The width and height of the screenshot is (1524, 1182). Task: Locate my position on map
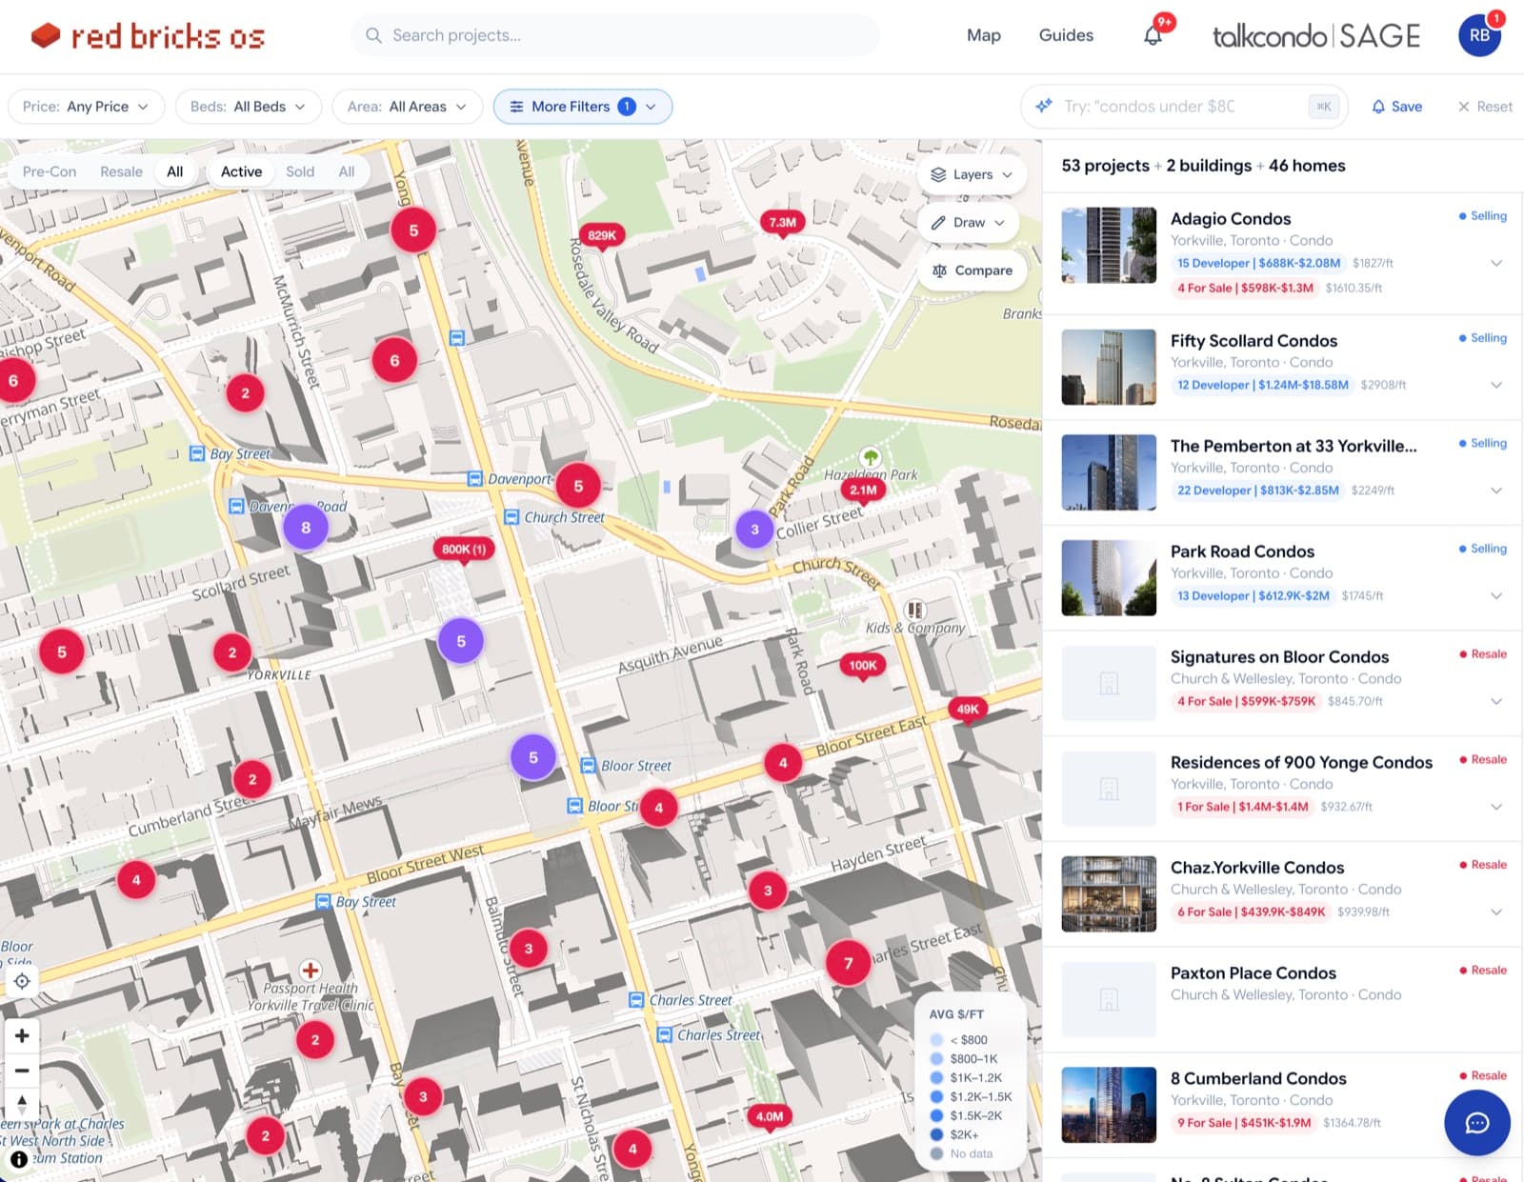(x=22, y=981)
